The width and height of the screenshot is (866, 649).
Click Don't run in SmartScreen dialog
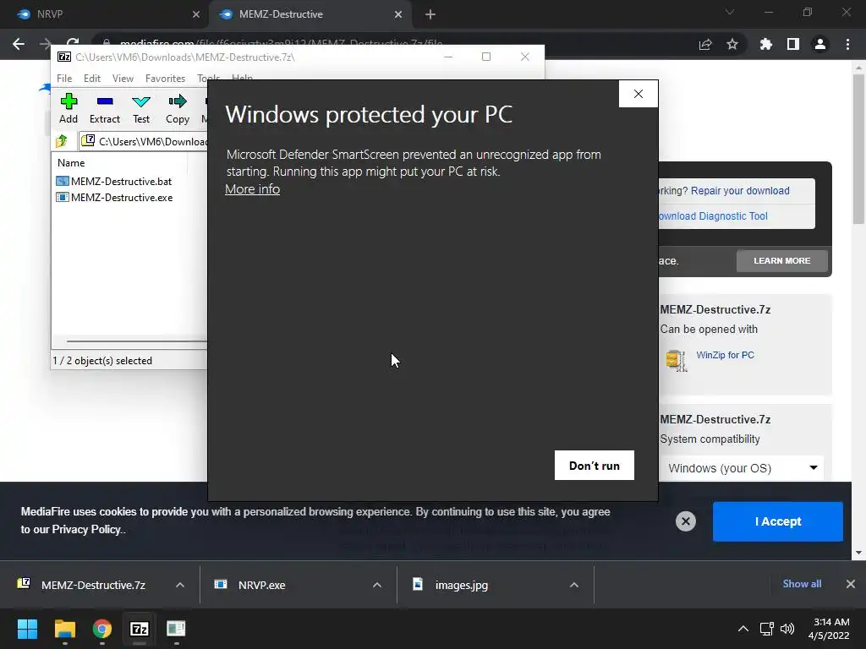[595, 466]
